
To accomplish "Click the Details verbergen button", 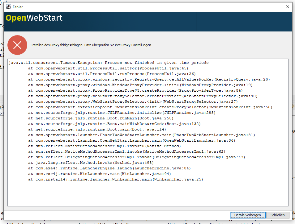I will pyautogui.click(x=248, y=215).
